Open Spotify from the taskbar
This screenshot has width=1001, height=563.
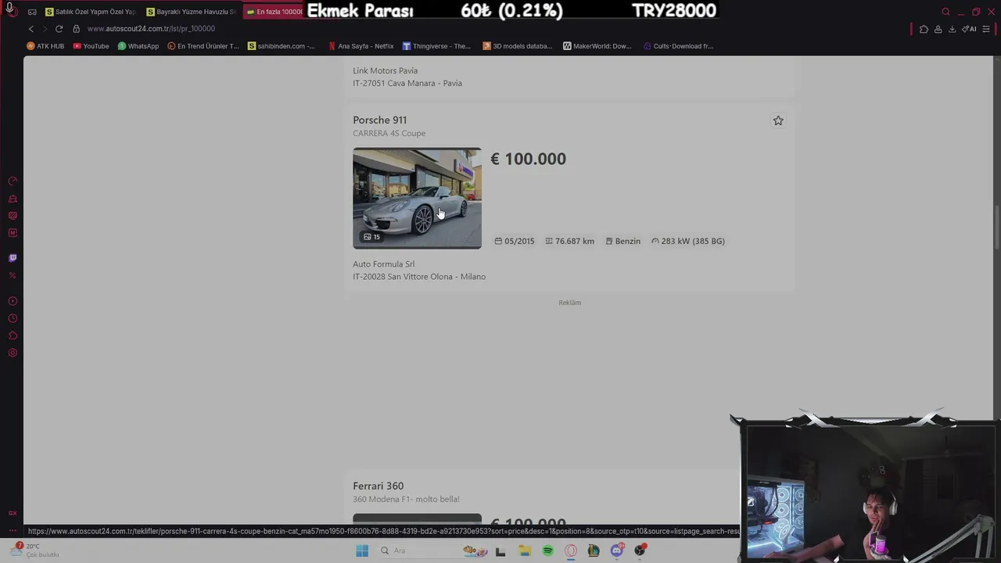(547, 550)
